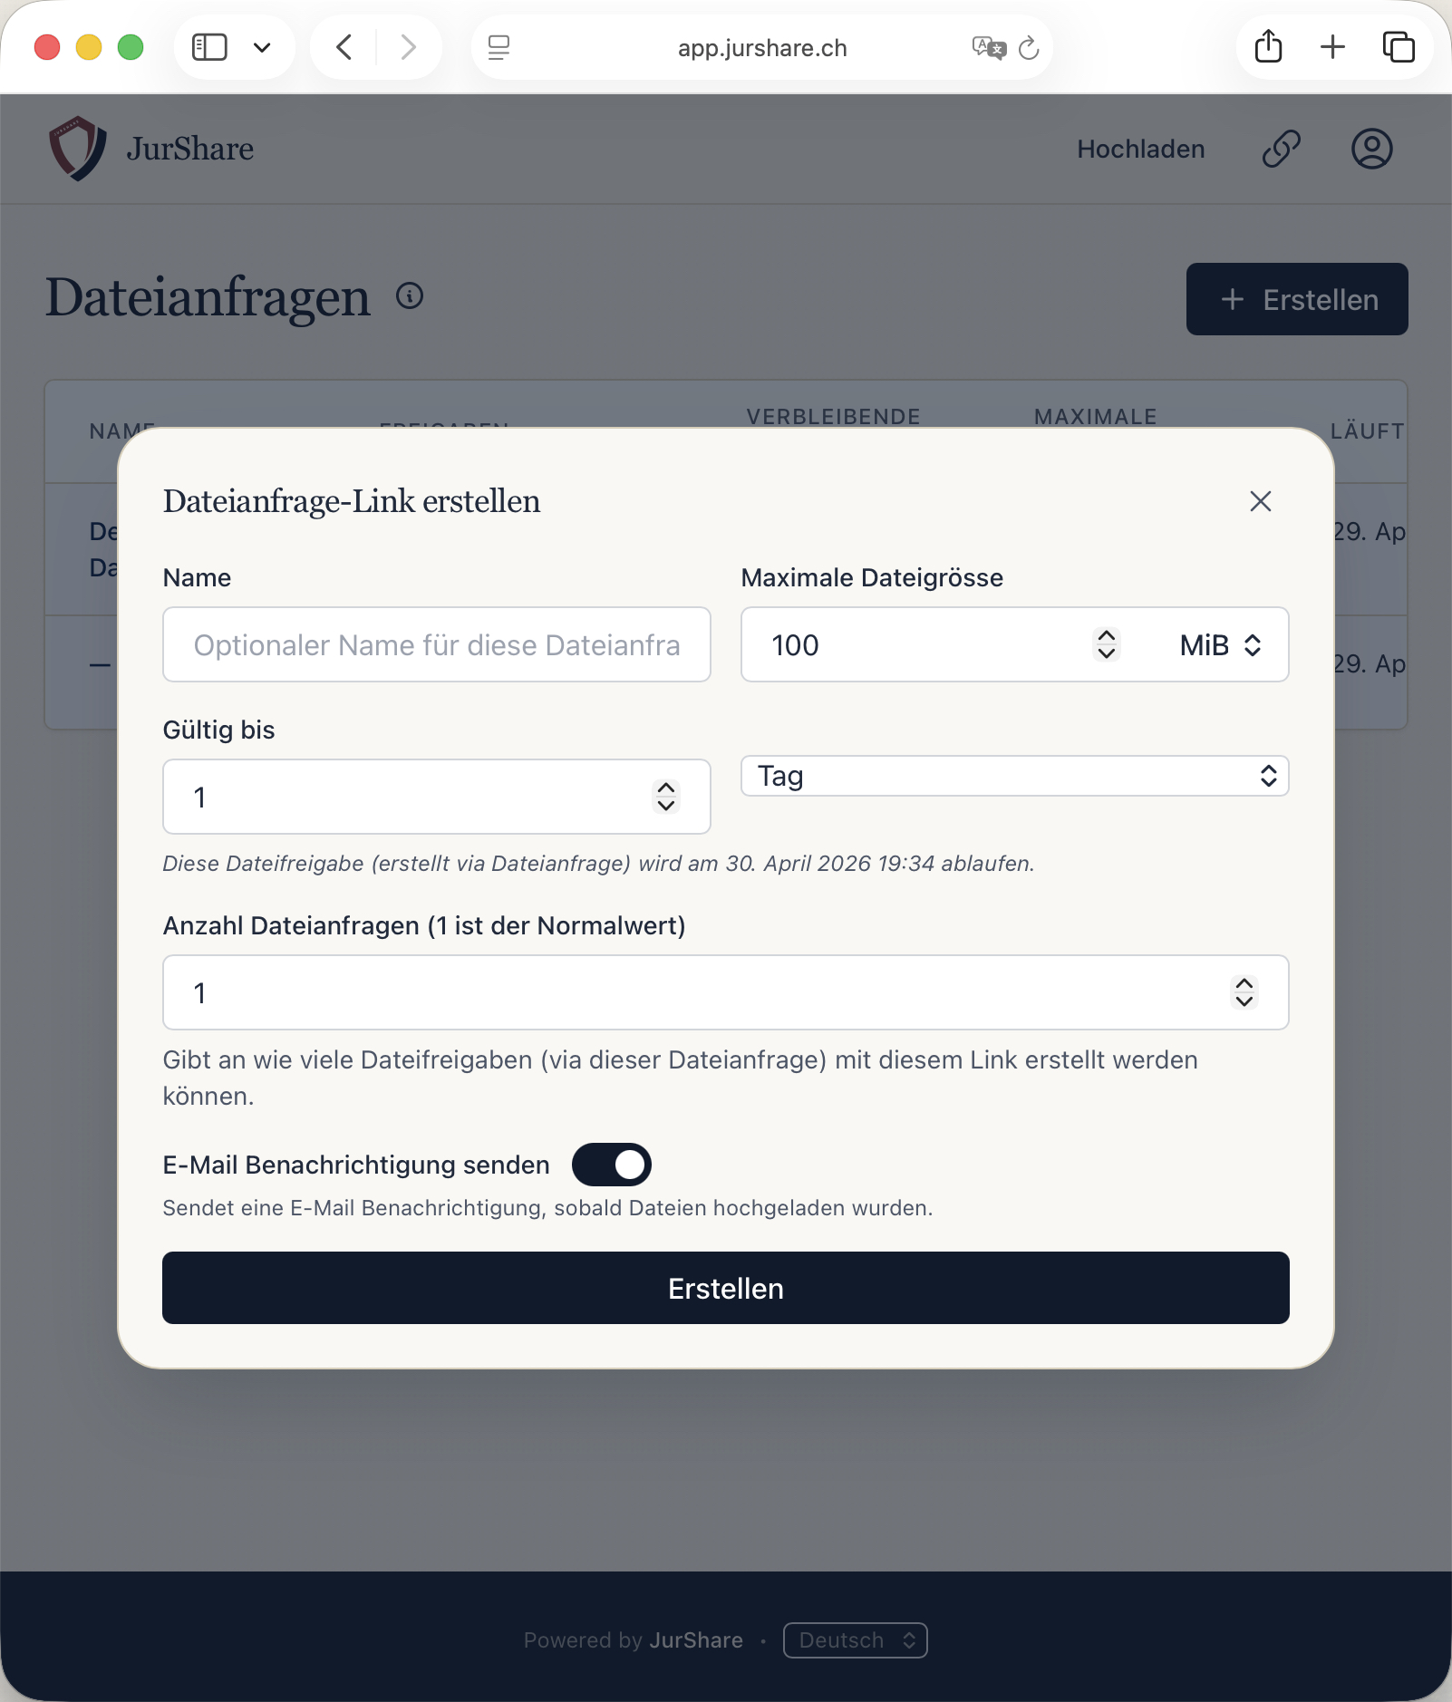Click the Safari translate icon
The height and width of the screenshot is (1702, 1452).
pyautogui.click(x=989, y=47)
